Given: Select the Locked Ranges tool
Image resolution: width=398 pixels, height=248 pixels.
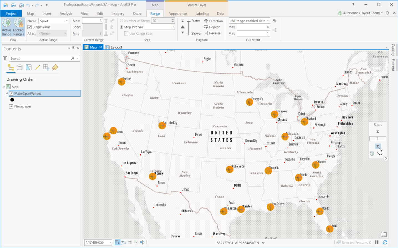Looking at the screenshot, I should tap(18, 27).
